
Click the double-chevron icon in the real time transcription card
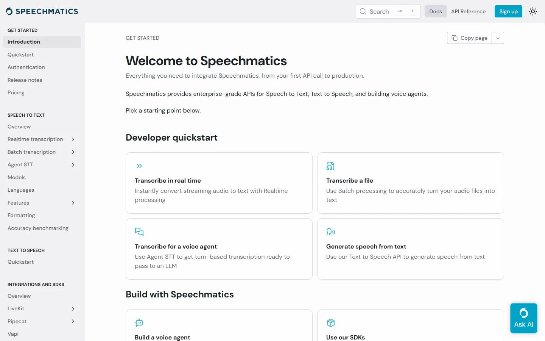(139, 166)
